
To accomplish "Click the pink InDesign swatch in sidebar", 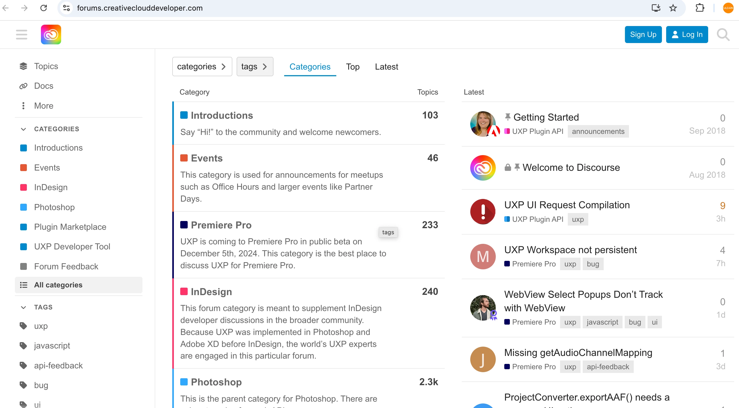I will click(23, 188).
